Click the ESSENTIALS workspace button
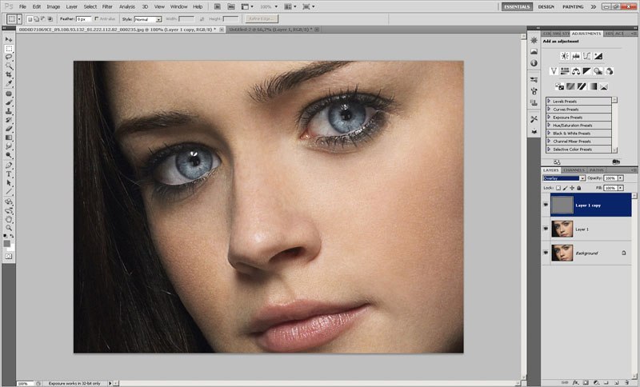 516,6
